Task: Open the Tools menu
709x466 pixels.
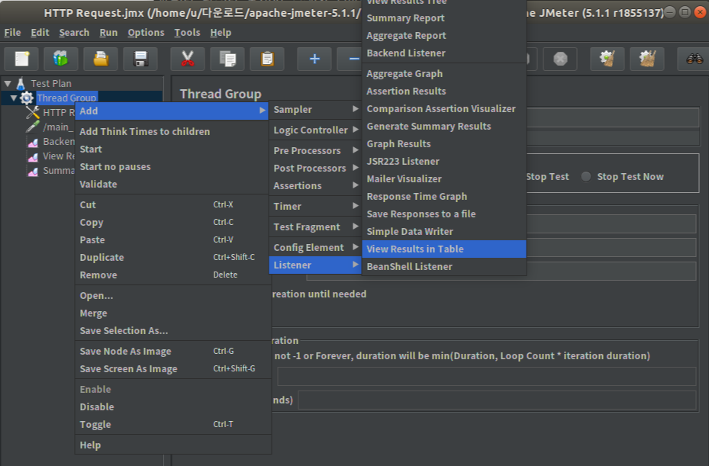Action: pos(187,33)
